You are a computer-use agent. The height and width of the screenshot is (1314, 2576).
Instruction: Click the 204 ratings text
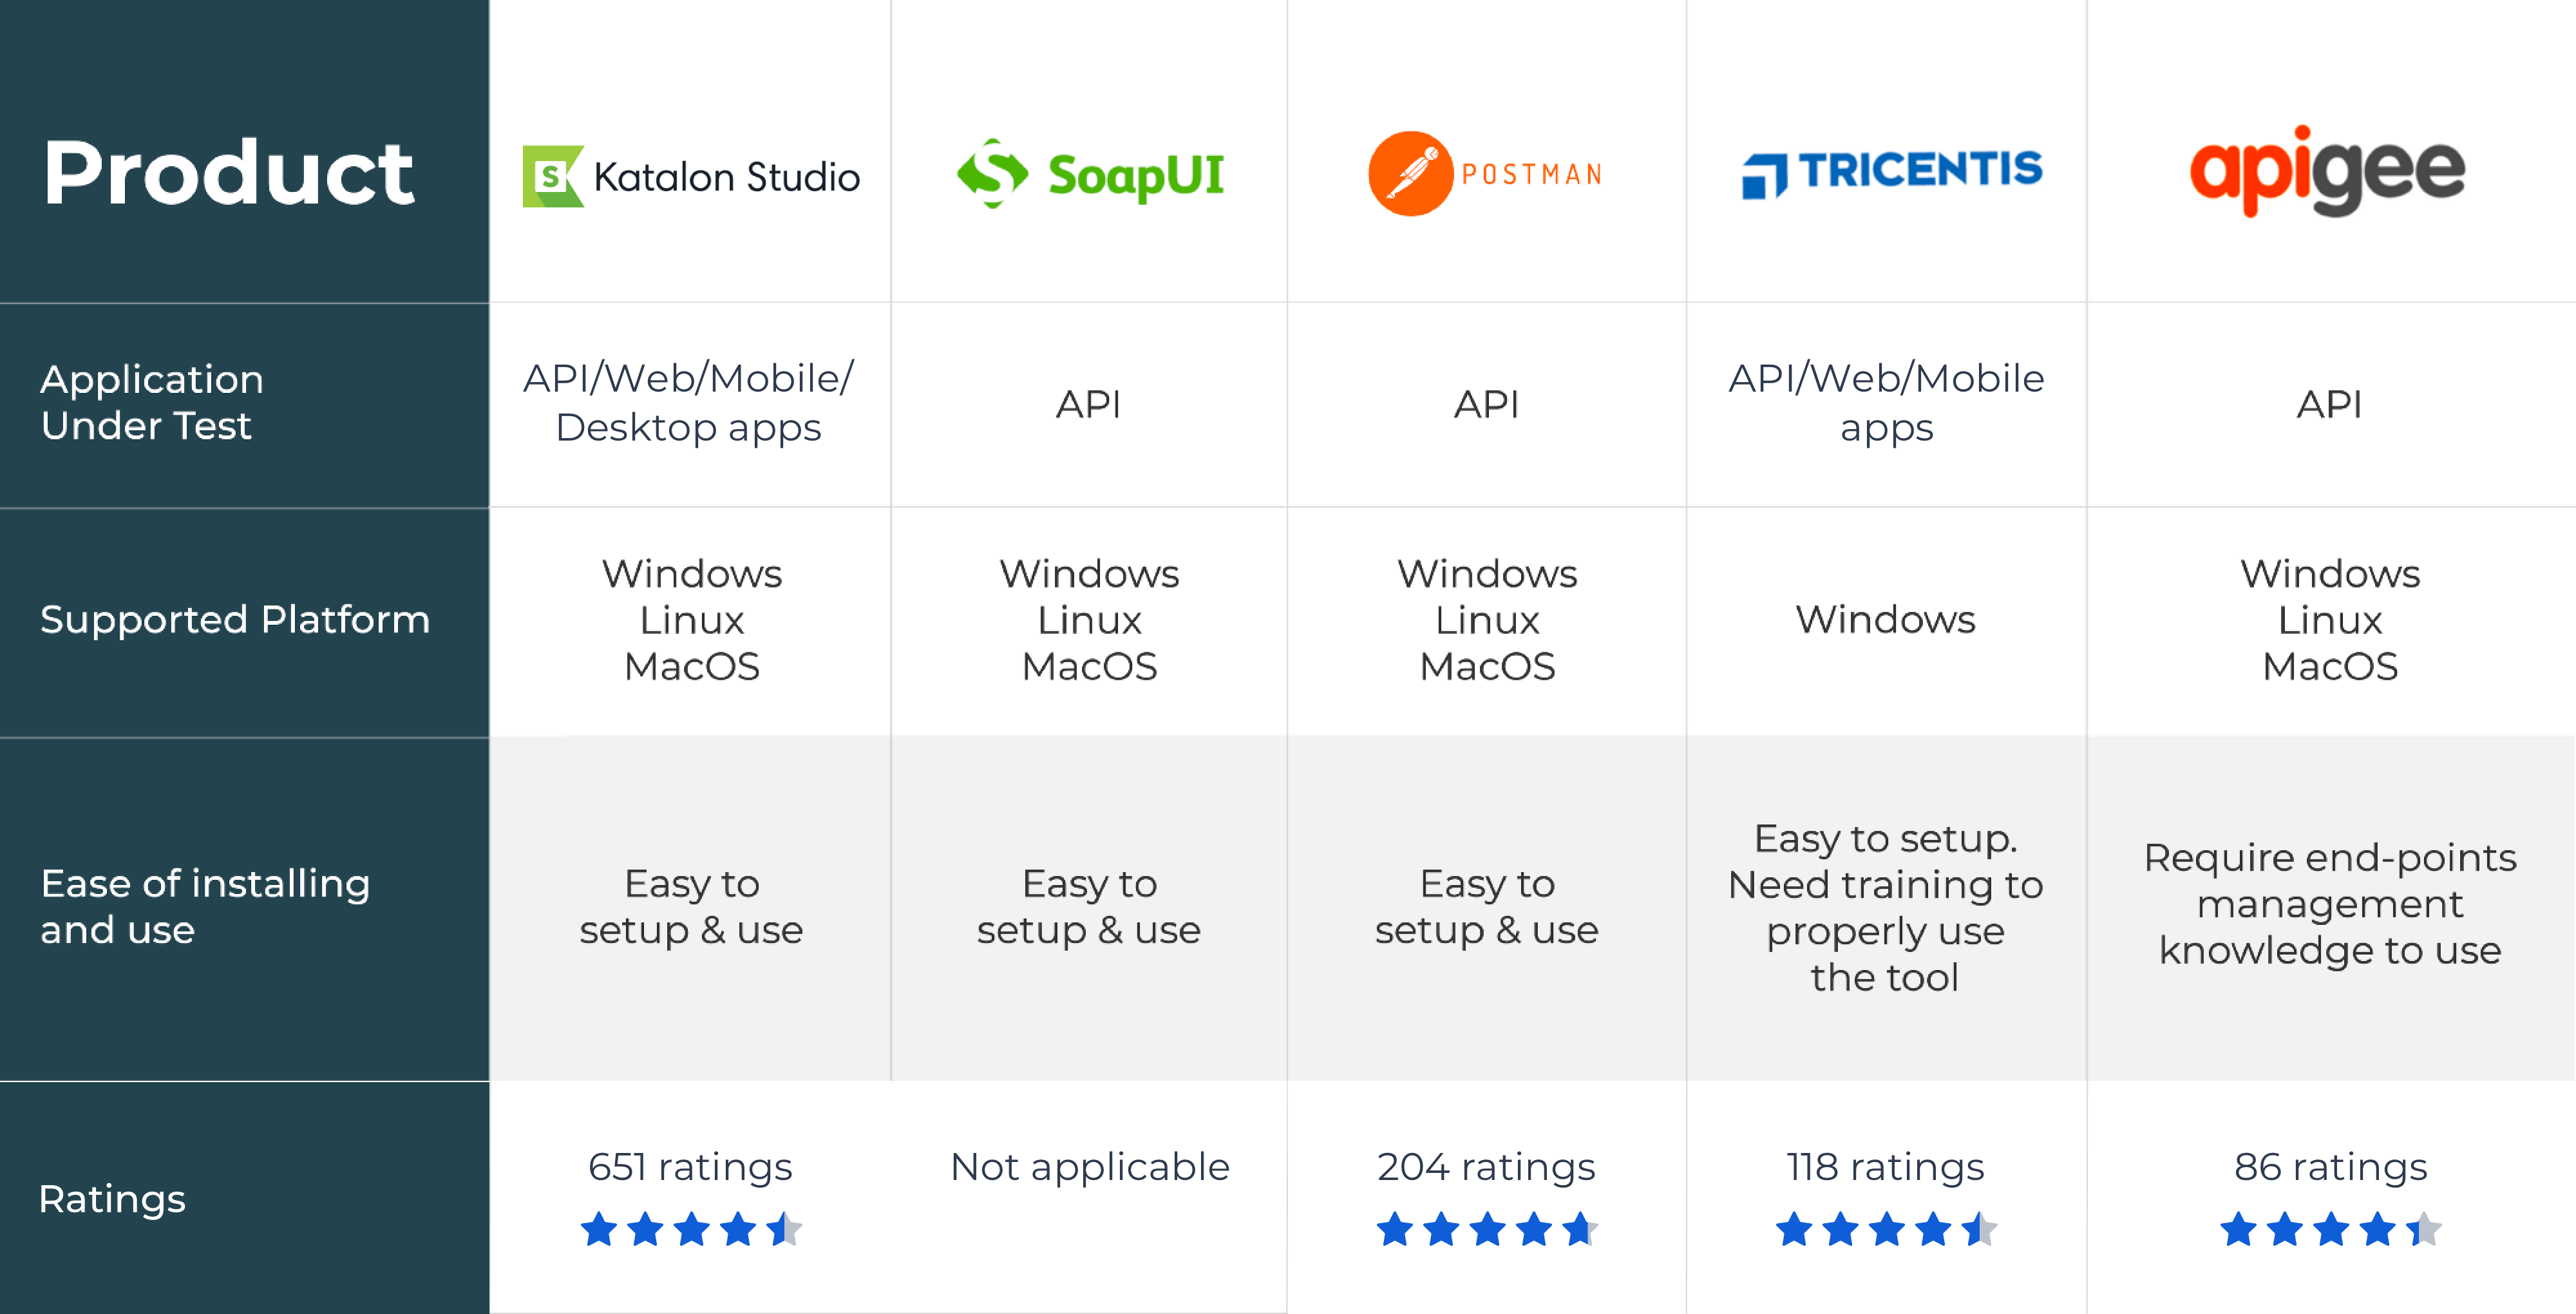tap(1486, 1167)
